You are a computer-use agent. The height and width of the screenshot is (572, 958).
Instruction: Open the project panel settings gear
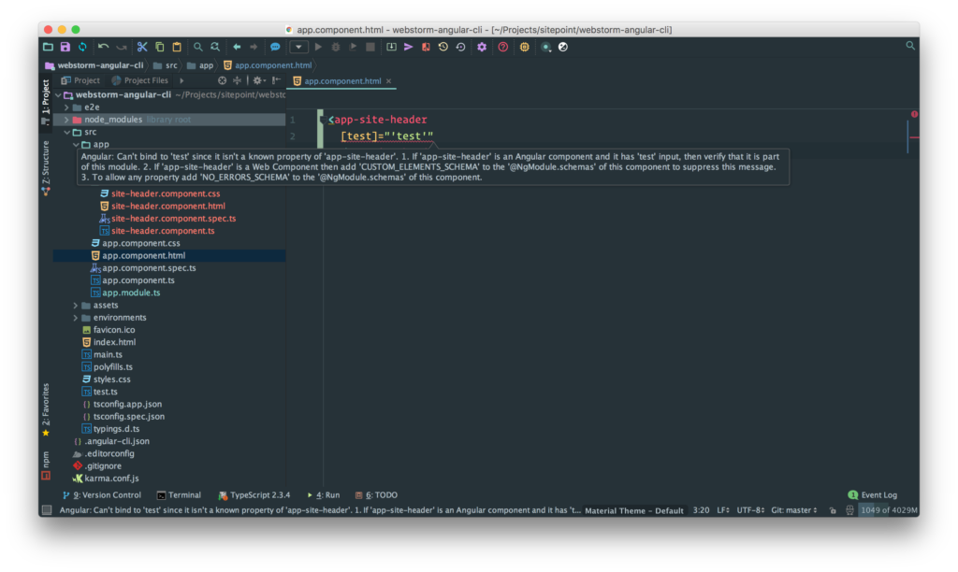click(256, 80)
